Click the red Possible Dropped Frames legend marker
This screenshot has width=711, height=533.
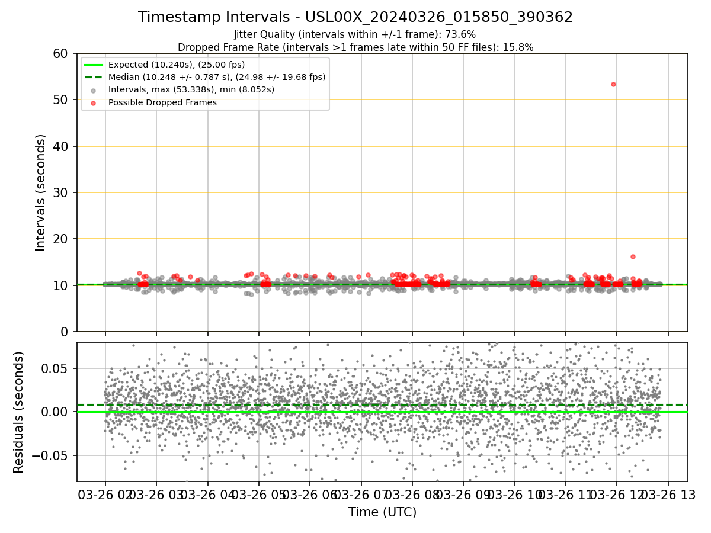coord(94,102)
